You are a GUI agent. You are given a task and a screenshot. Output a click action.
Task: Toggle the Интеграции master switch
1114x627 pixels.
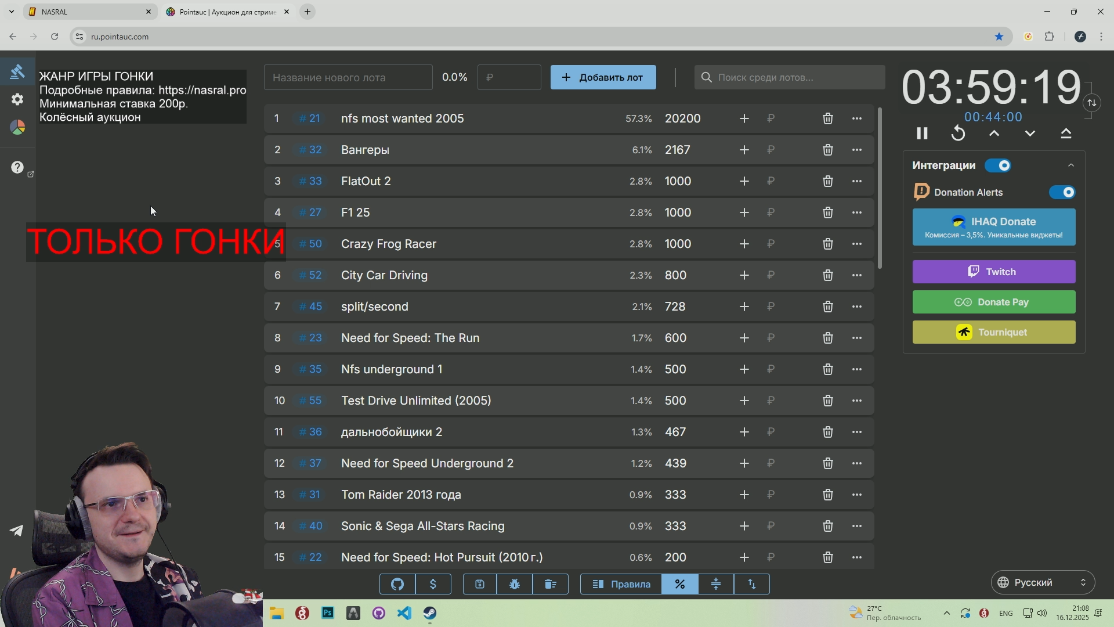click(999, 165)
